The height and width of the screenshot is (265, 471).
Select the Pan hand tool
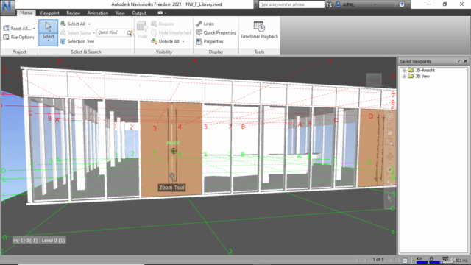pos(389,132)
